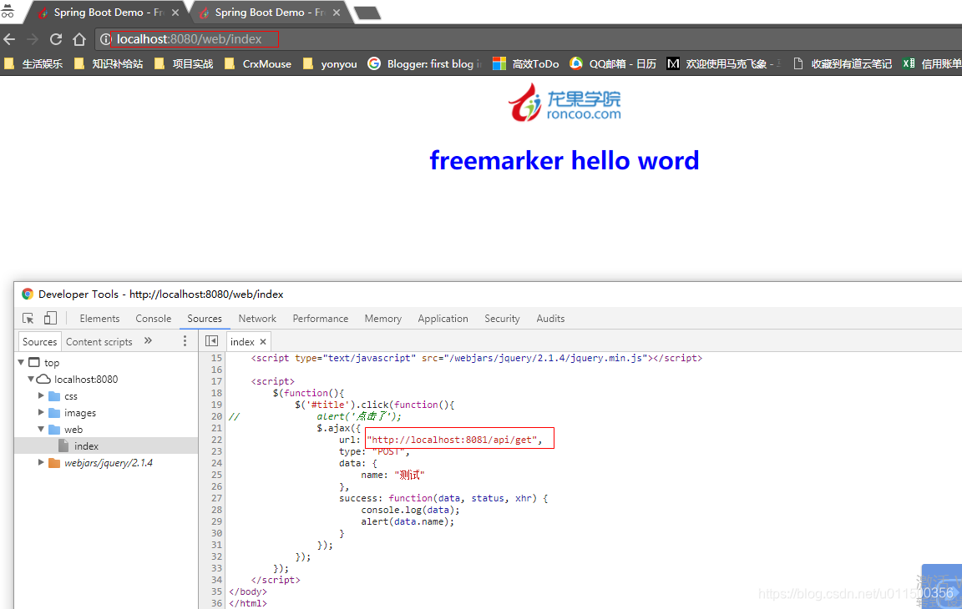Image resolution: width=962 pixels, height=609 pixels.
Task: Activate the DevTools inspect element icon
Action: [28, 319]
